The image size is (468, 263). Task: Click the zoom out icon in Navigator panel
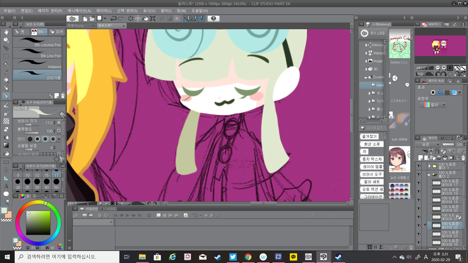click(x=438, y=68)
